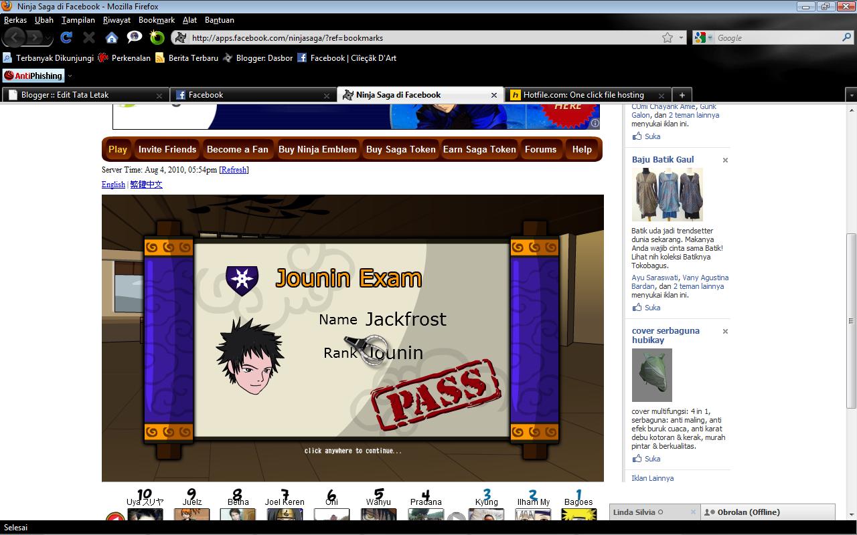The height and width of the screenshot is (535, 857).
Task: Switch language to 繁體中文 link
Action: 147,185
